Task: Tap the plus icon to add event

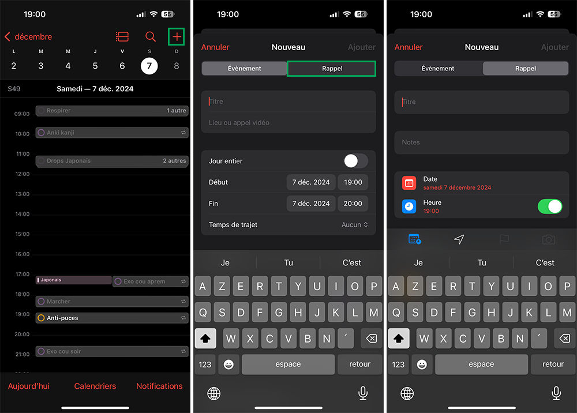Action: point(177,37)
